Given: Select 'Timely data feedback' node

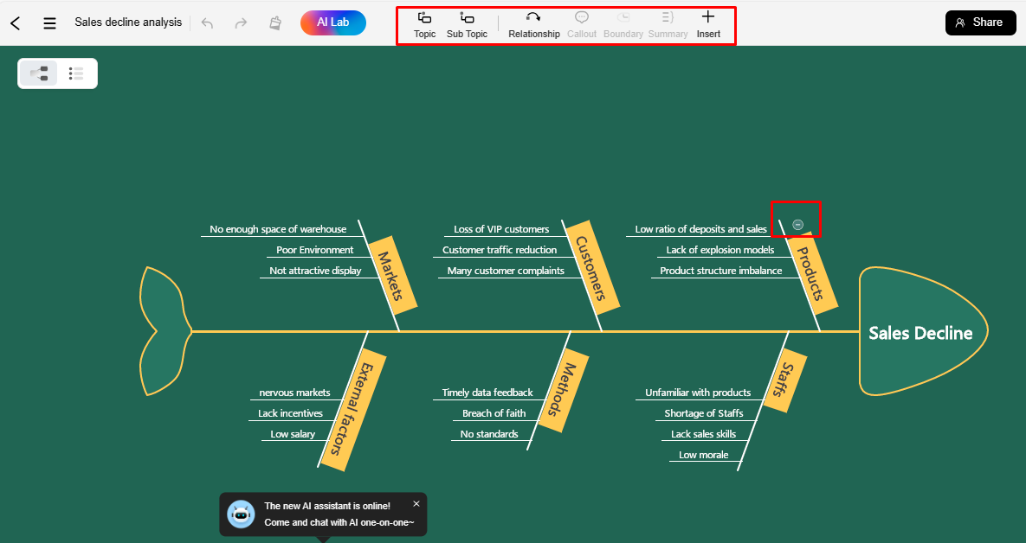Looking at the screenshot, I should 487,393.
